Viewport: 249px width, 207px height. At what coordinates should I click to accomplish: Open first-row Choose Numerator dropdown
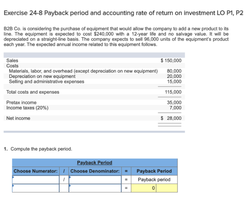pos(36,179)
